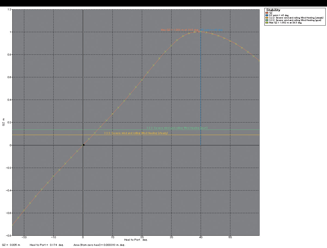Click the 'GZ m' y-axis title

4,123
